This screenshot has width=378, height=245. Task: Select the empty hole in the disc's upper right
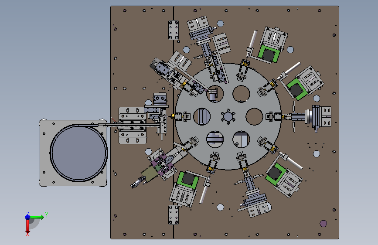(241, 94)
